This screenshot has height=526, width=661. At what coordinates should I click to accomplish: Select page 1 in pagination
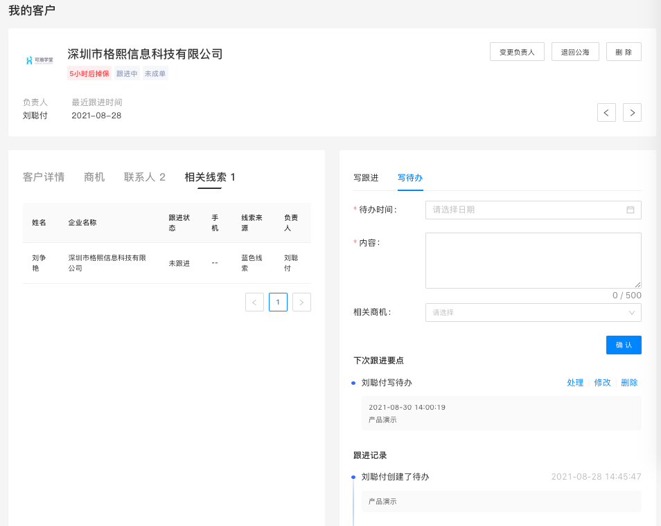coord(278,302)
